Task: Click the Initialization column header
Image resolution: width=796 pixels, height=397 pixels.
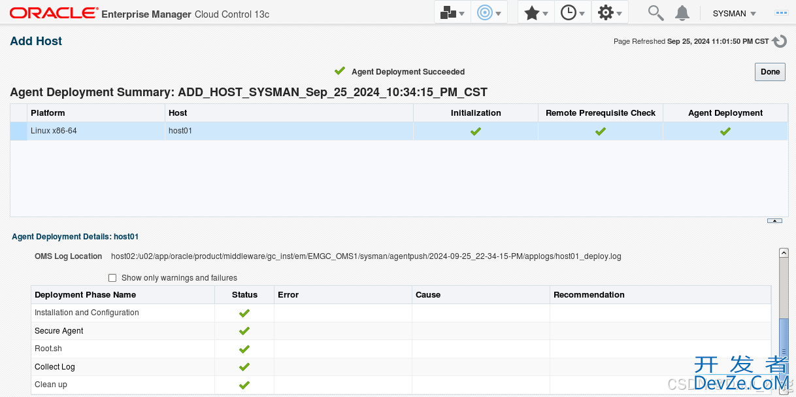Action: tap(476, 113)
